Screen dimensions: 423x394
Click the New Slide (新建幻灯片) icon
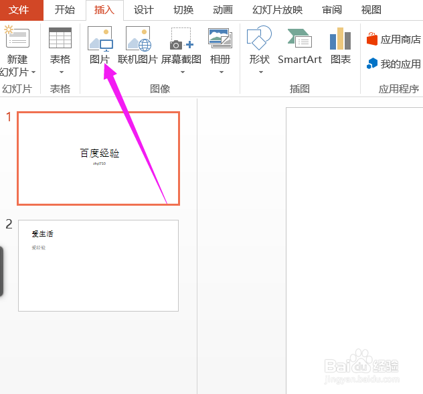click(17, 37)
